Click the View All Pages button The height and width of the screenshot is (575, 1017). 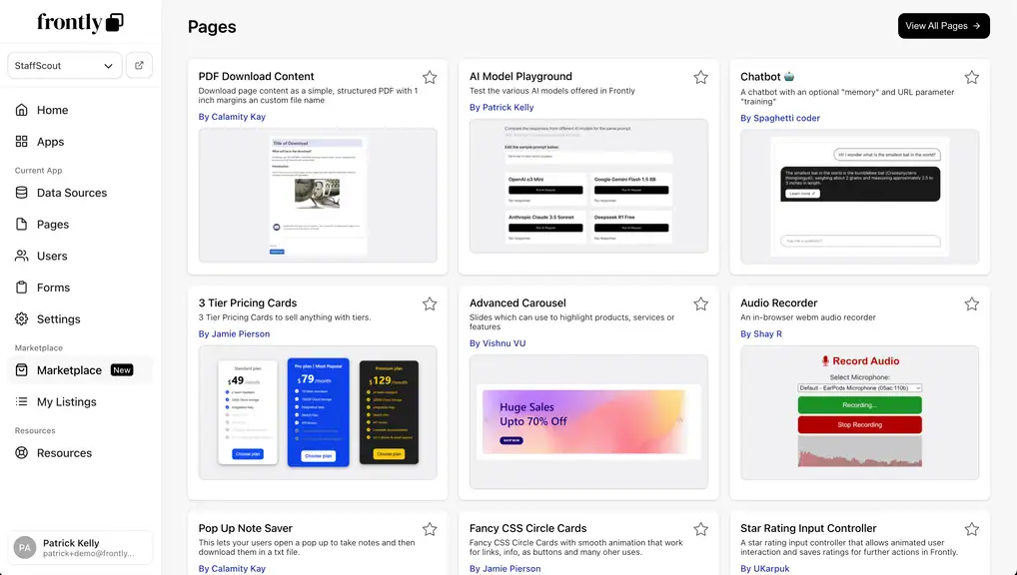pyautogui.click(x=943, y=26)
